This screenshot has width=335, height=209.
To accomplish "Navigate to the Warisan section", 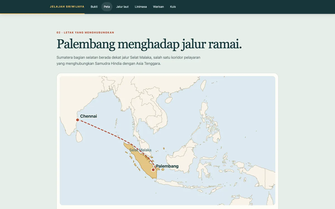I will pyautogui.click(x=158, y=7).
